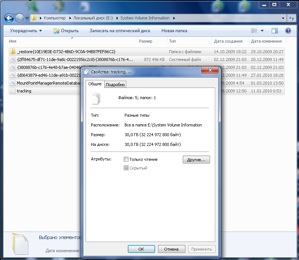Image resolution: width=299 pixels, height=260 pixels.
Task: Select the {2ff84675-df71-11de...} file name
Action: (75, 59)
